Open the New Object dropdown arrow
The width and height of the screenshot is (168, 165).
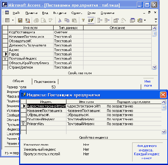pyautogui.click(x=145, y=20)
